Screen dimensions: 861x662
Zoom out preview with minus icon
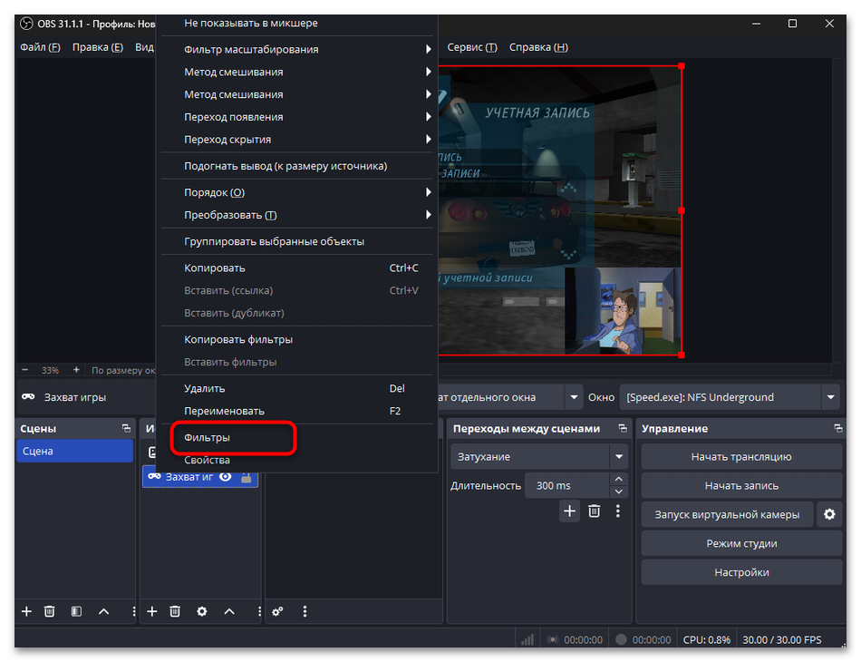[24, 370]
